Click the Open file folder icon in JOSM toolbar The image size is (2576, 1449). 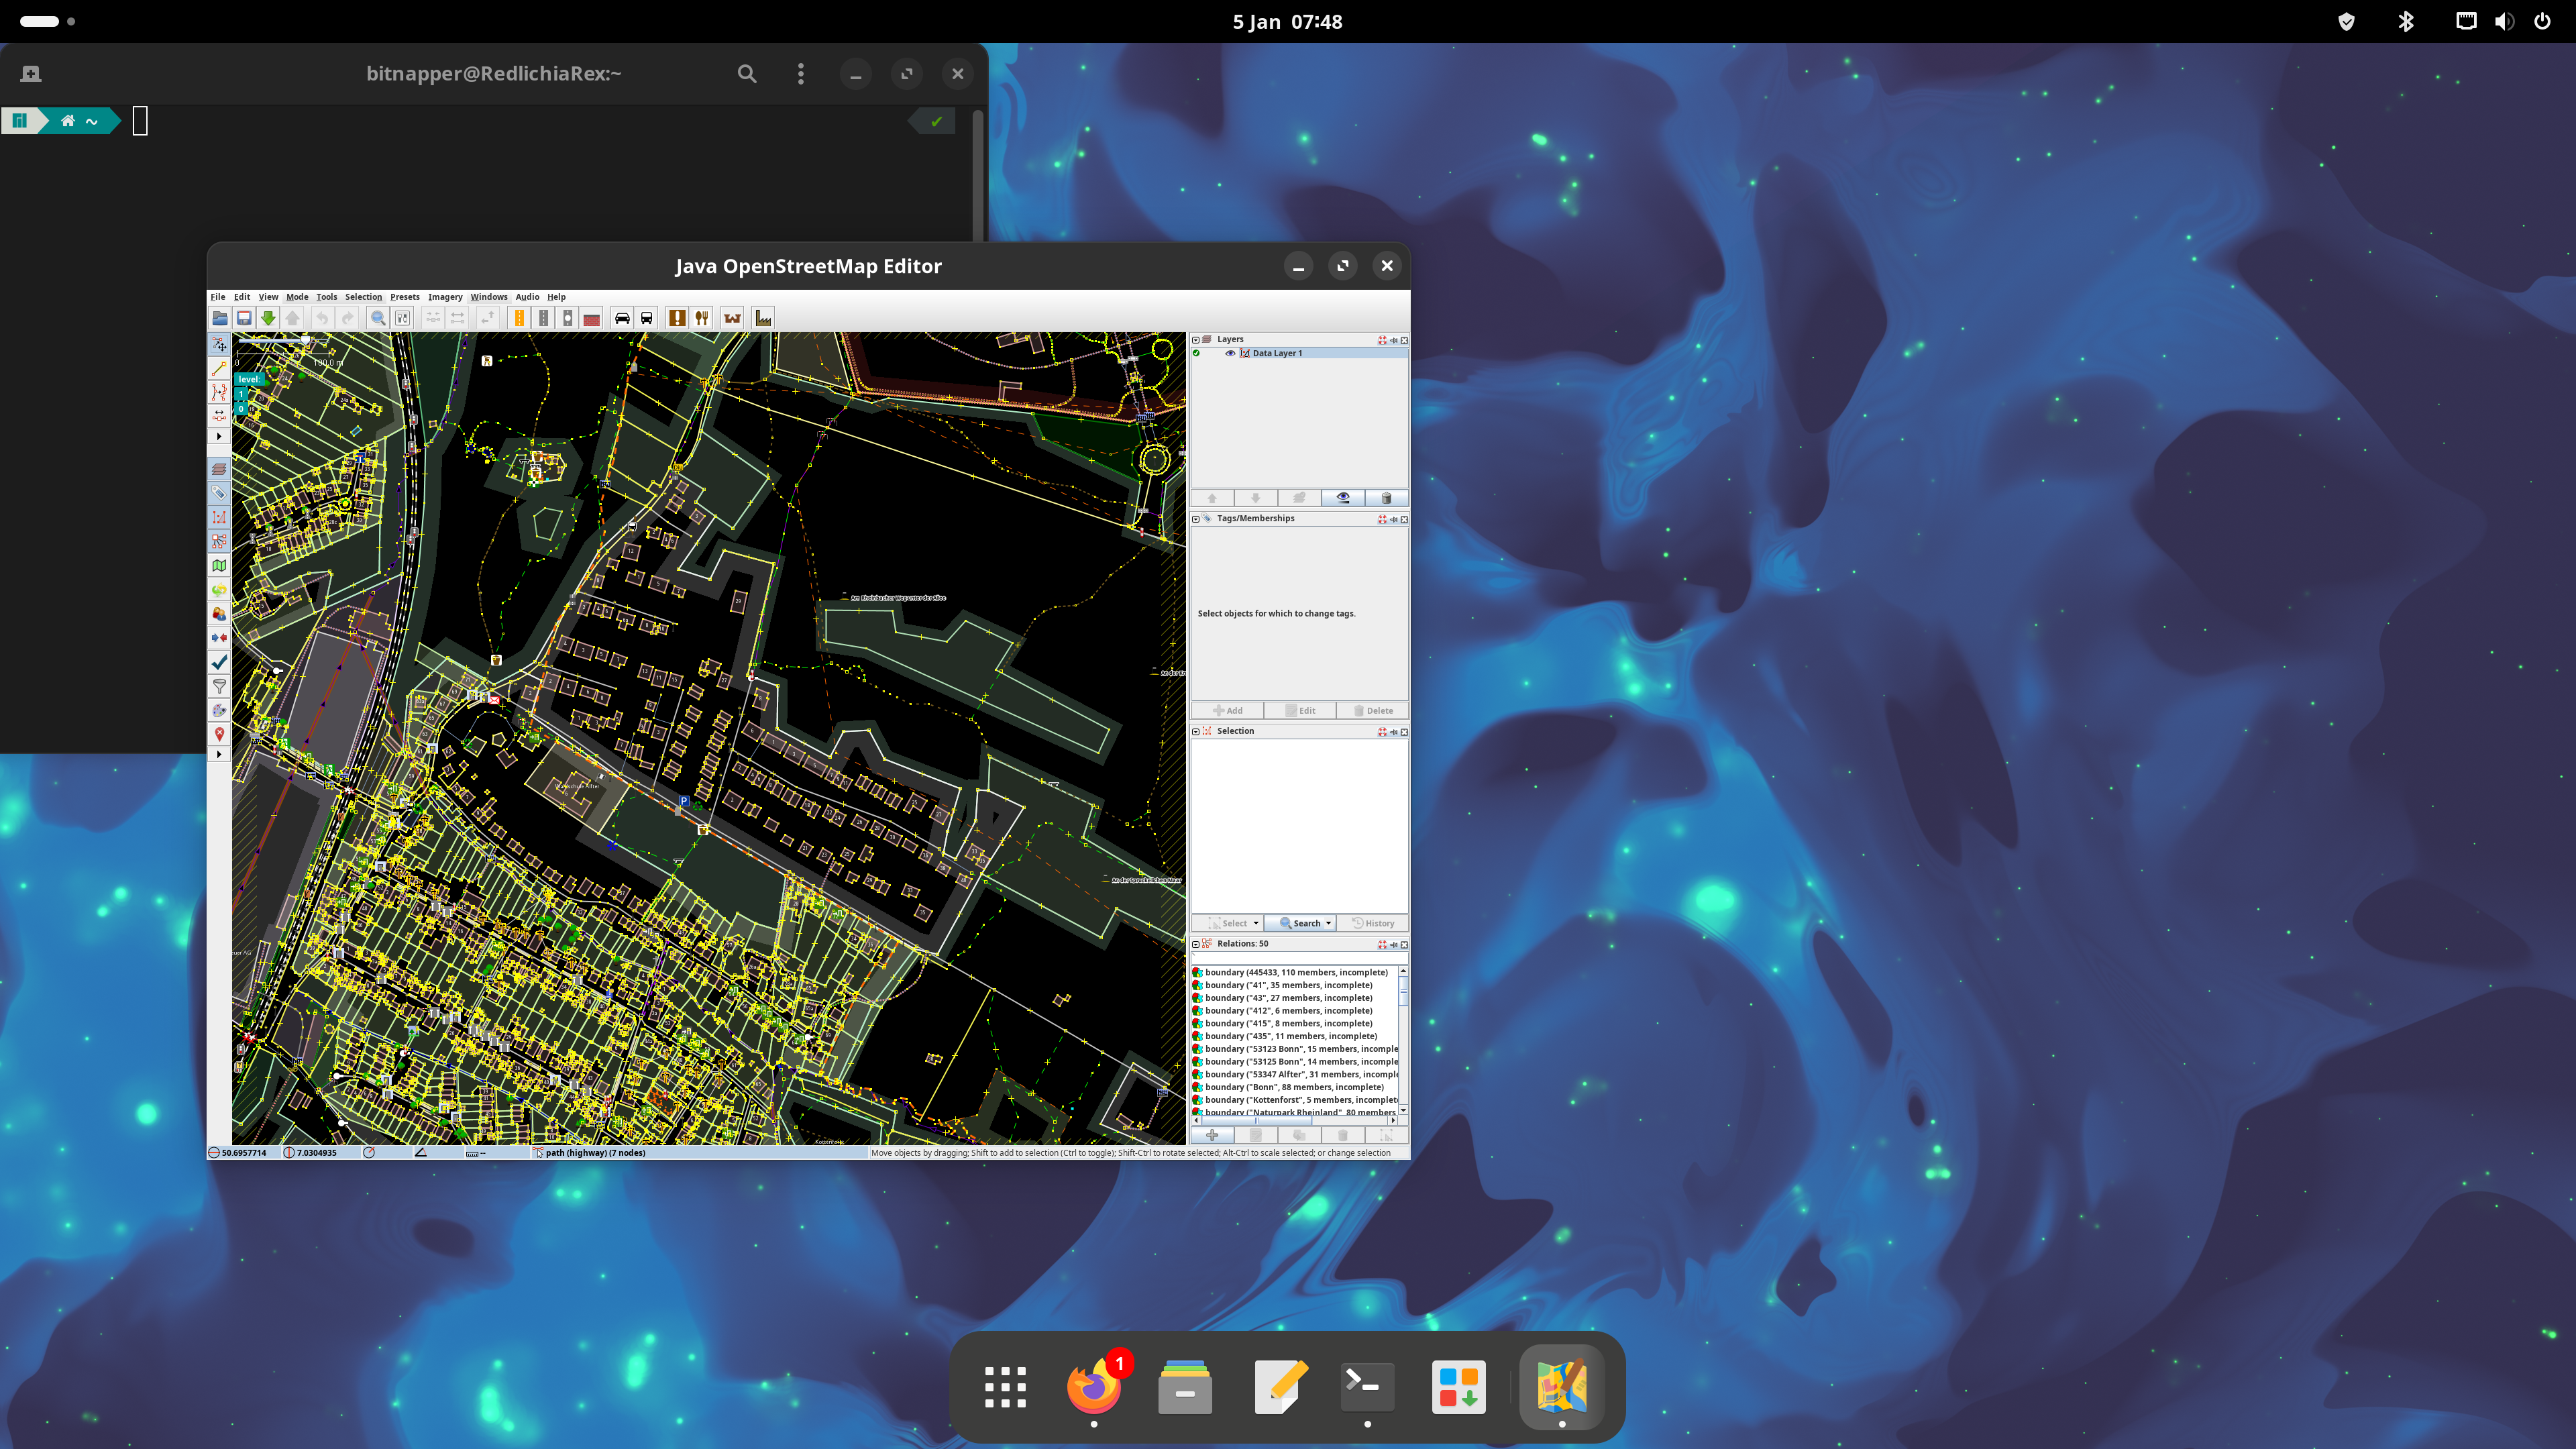click(220, 318)
